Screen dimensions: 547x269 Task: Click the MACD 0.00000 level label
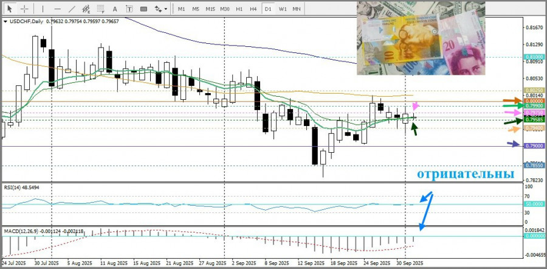(x=534, y=236)
